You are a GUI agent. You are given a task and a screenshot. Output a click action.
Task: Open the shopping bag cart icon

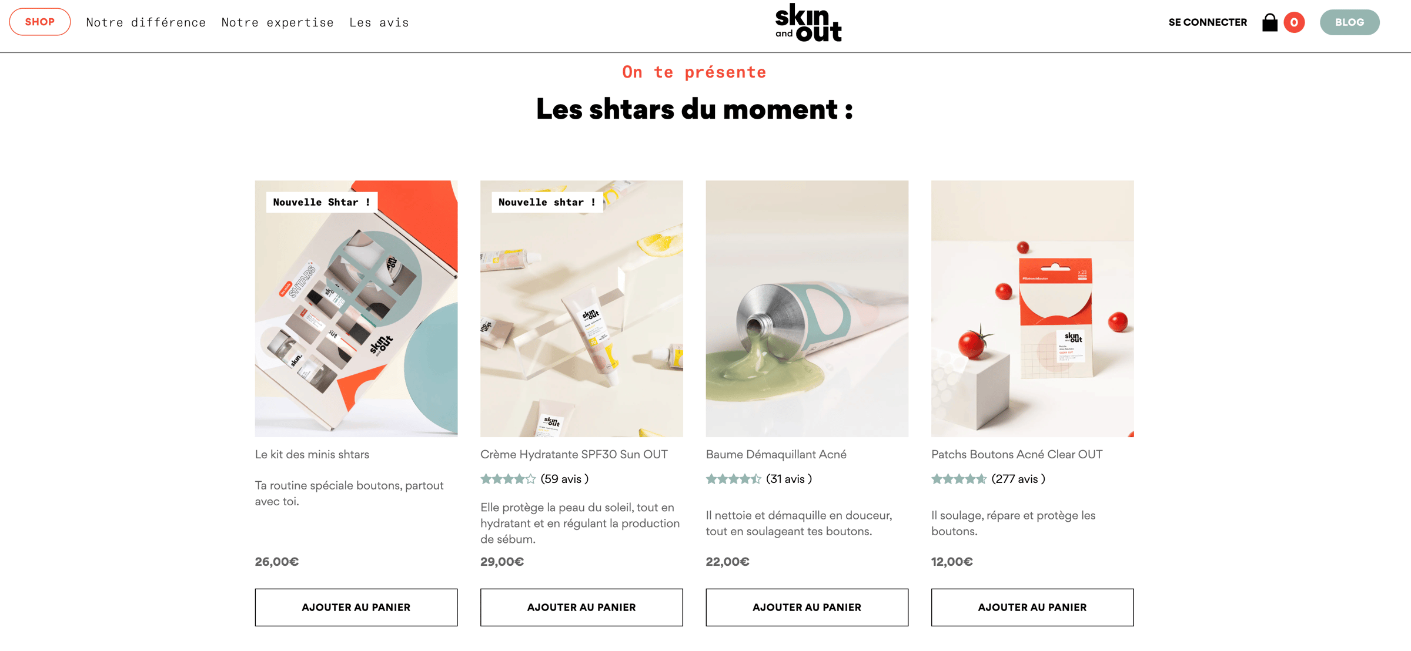1269,22
